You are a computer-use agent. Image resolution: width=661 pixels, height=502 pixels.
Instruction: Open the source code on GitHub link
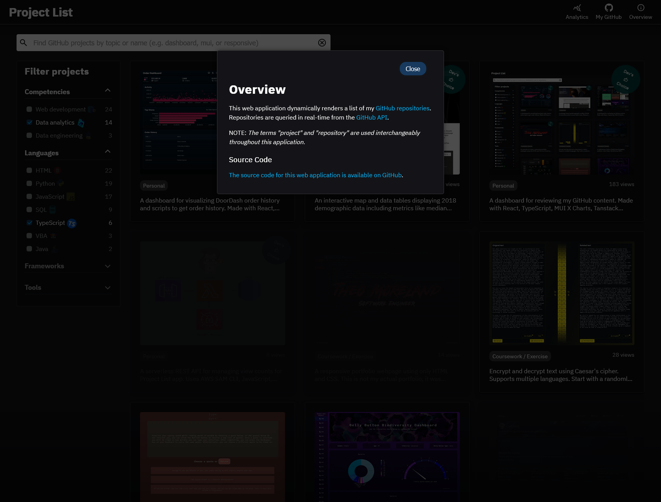315,175
